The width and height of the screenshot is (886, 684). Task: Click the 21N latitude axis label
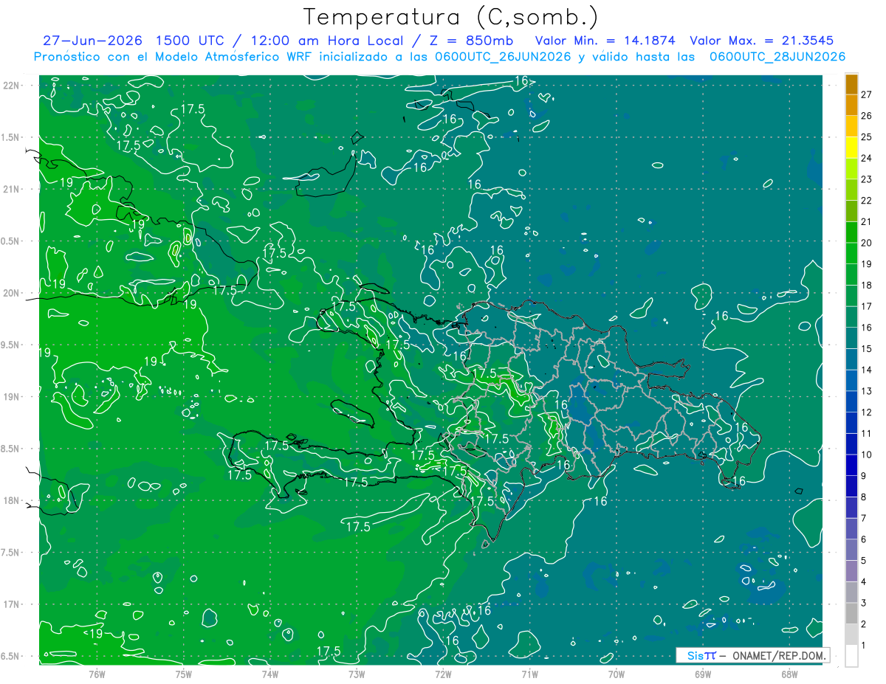click(13, 190)
